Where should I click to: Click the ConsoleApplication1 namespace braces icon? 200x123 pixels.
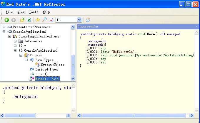(x=21, y=50)
